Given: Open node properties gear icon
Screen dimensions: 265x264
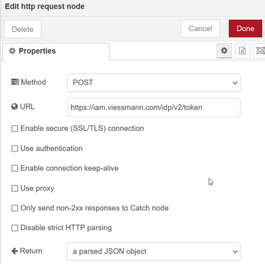Looking at the screenshot, I should point(224,50).
